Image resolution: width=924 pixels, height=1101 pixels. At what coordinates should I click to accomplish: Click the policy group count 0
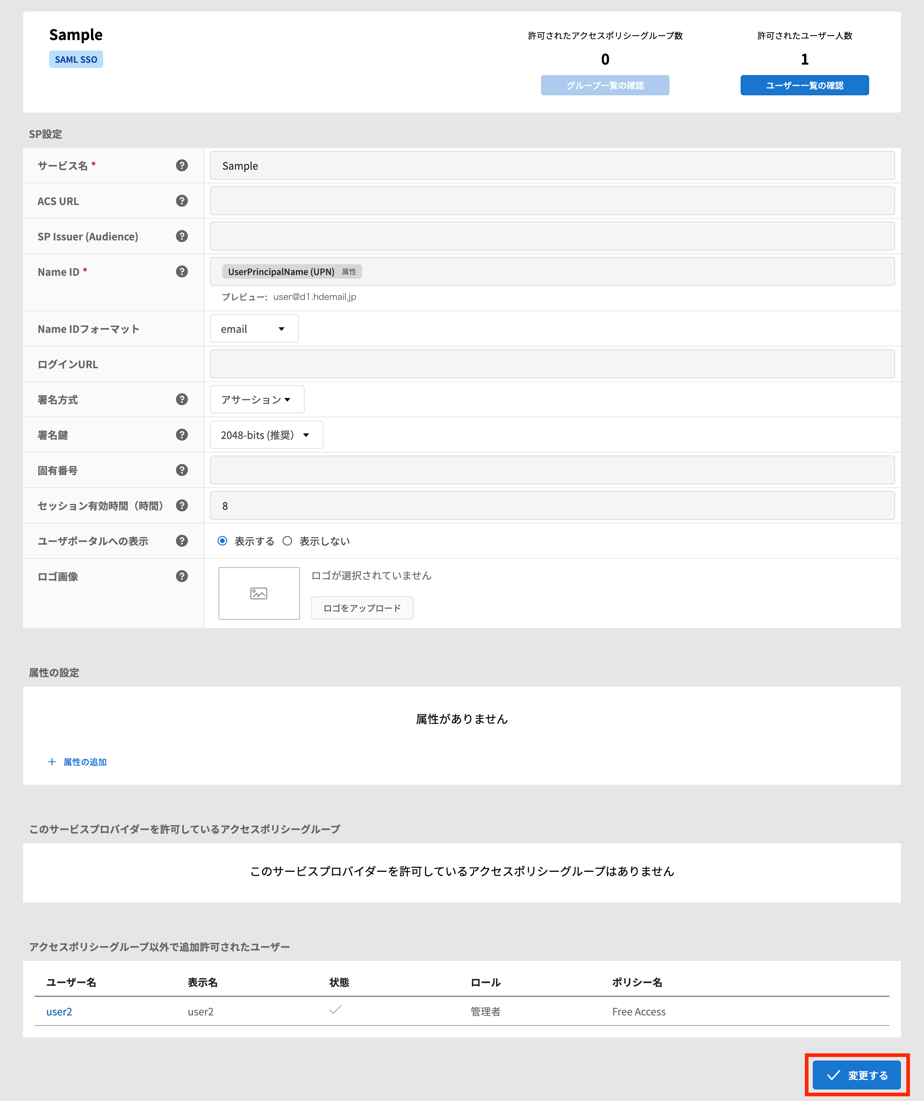click(x=605, y=59)
